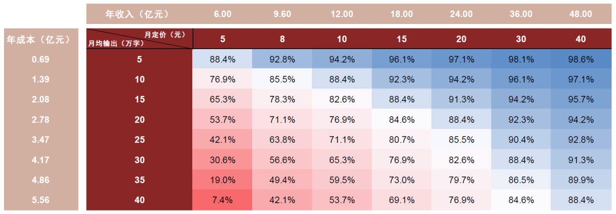Select monthly price header 15

pos(402,39)
